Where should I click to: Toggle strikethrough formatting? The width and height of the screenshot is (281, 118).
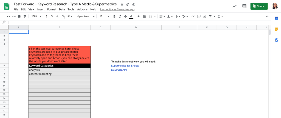tap(125, 16)
